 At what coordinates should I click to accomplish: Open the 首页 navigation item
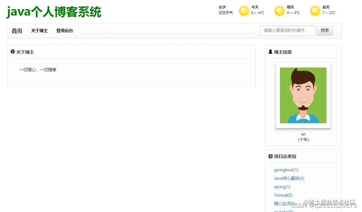click(x=17, y=31)
